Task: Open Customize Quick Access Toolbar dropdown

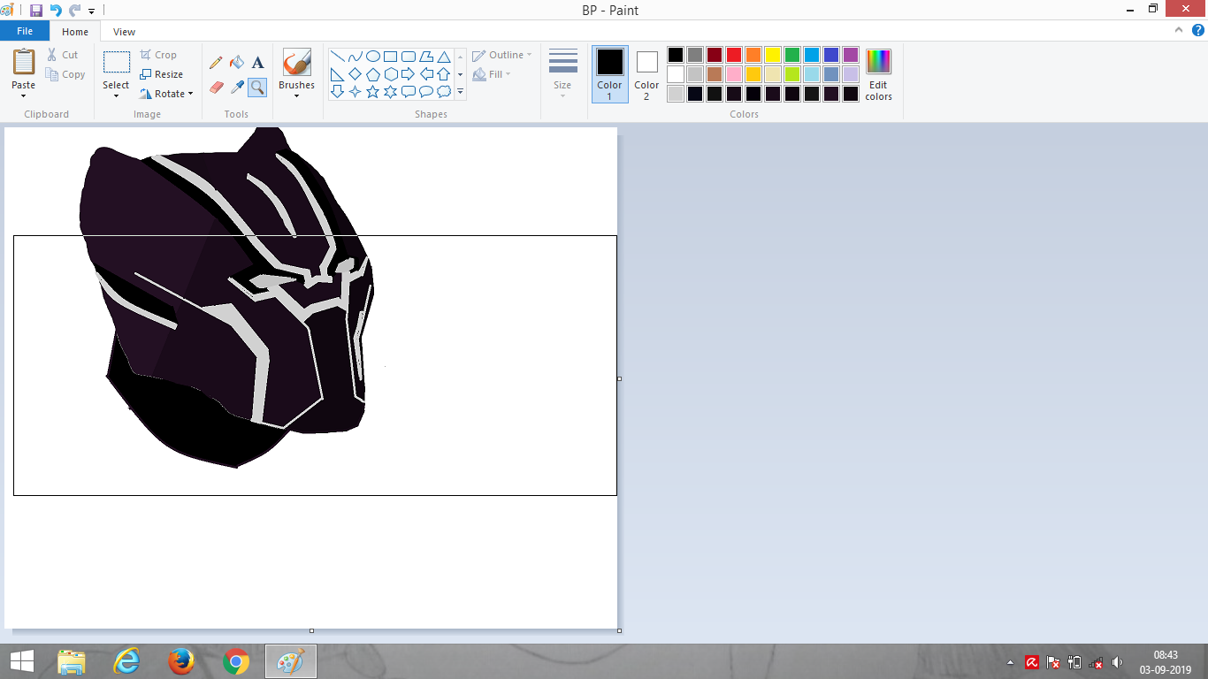Action: 91,11
